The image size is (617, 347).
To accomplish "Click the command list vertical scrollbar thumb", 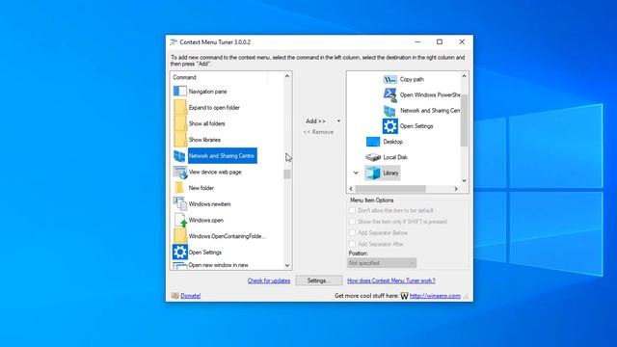I will pos(287,173).
